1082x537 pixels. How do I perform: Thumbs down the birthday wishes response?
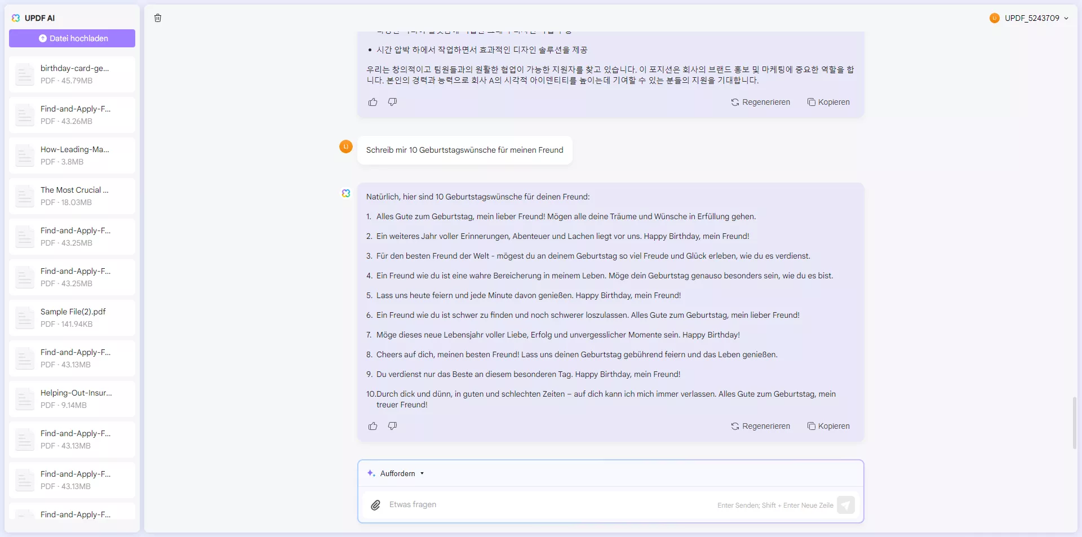(x=393, y=426)
